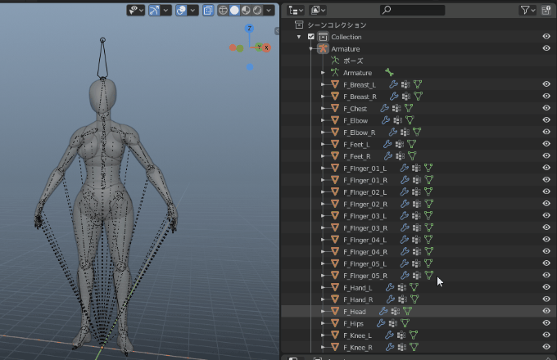Open the outliner filter dropdown
Screen dimensions: 557x360
[x=528, y=11]
